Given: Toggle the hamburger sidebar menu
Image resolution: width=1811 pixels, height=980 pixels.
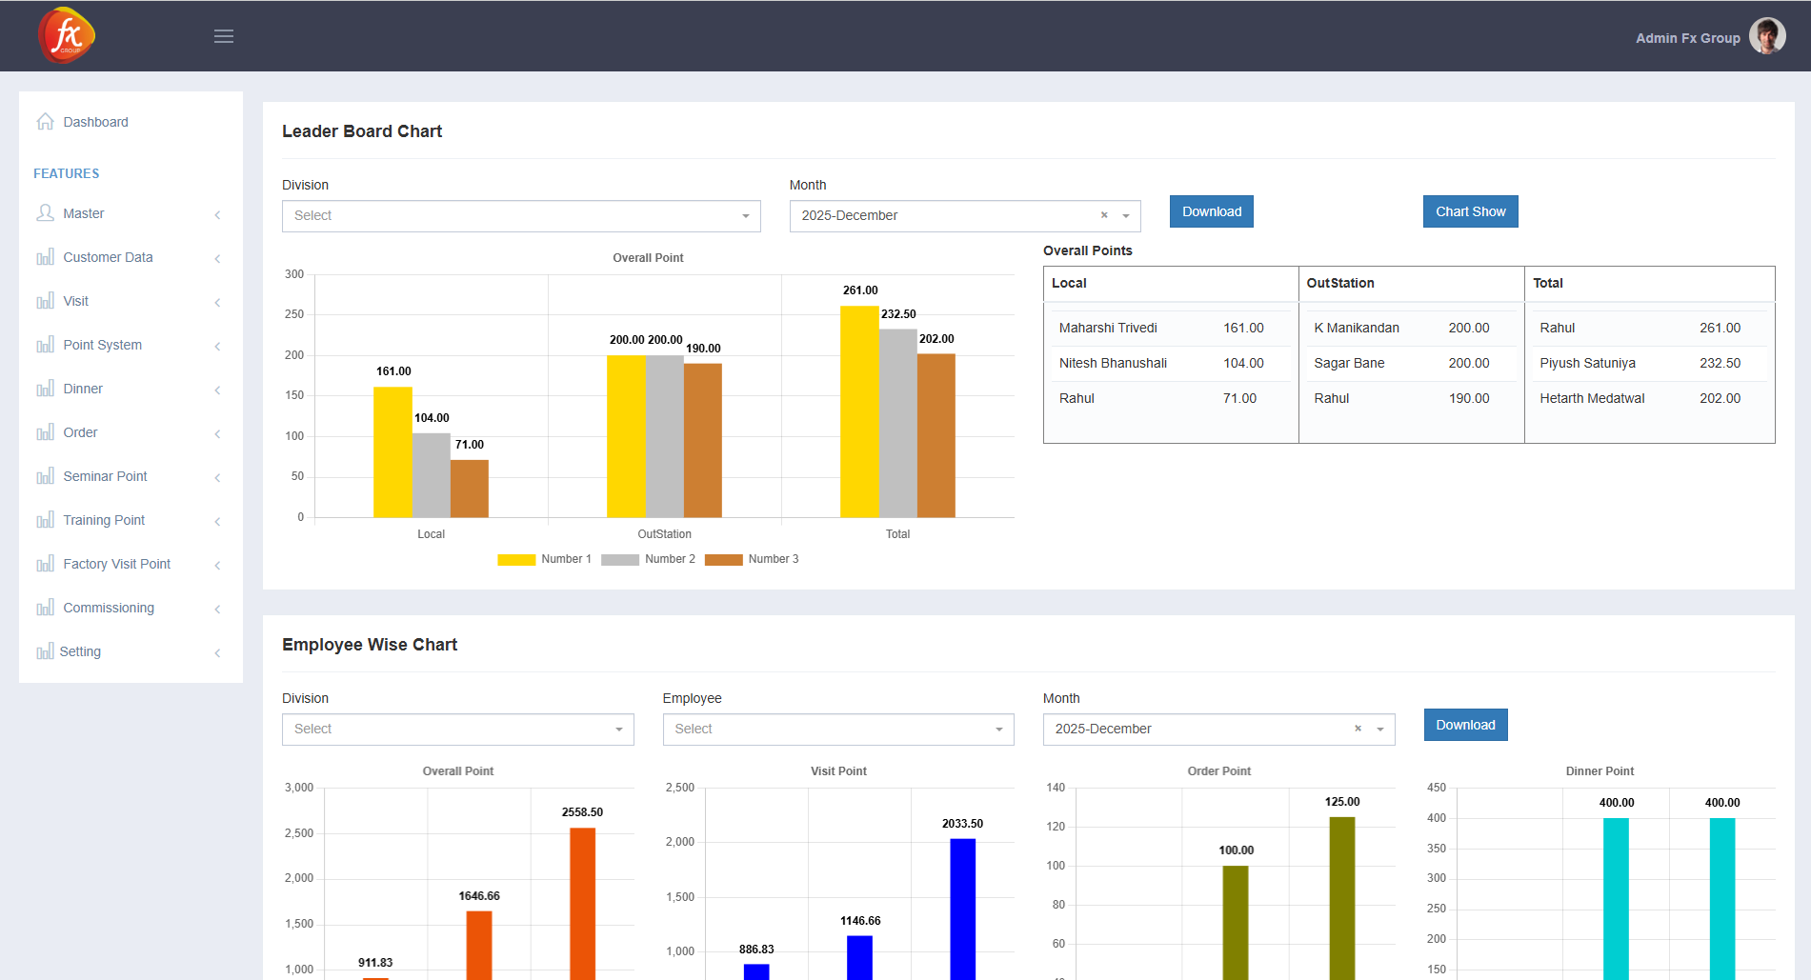Looking at the screenshot, I should pos(224,36).
